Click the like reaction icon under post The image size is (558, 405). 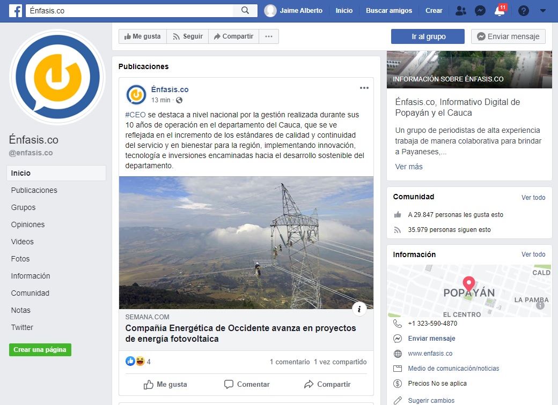pyautogui.click(x=130, y=361)
